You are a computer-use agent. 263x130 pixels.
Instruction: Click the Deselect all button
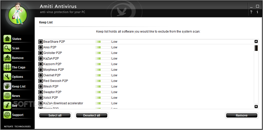[92, 115]
